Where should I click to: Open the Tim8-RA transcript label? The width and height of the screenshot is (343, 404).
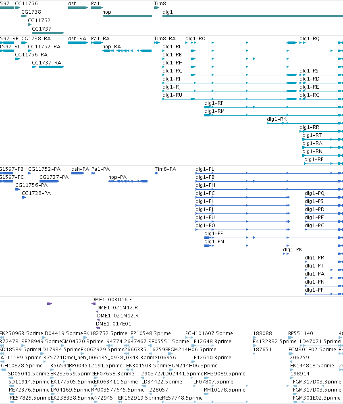[x=165, y=39]
